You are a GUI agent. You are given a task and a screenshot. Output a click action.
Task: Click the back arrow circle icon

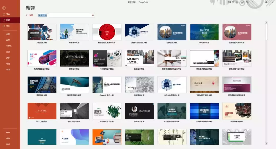point(4,8)
